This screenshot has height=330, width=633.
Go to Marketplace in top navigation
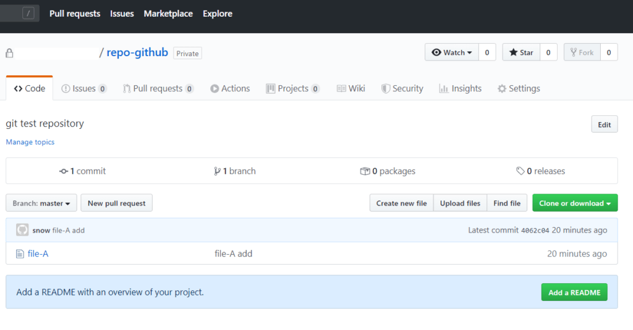[x=168, y=14]
